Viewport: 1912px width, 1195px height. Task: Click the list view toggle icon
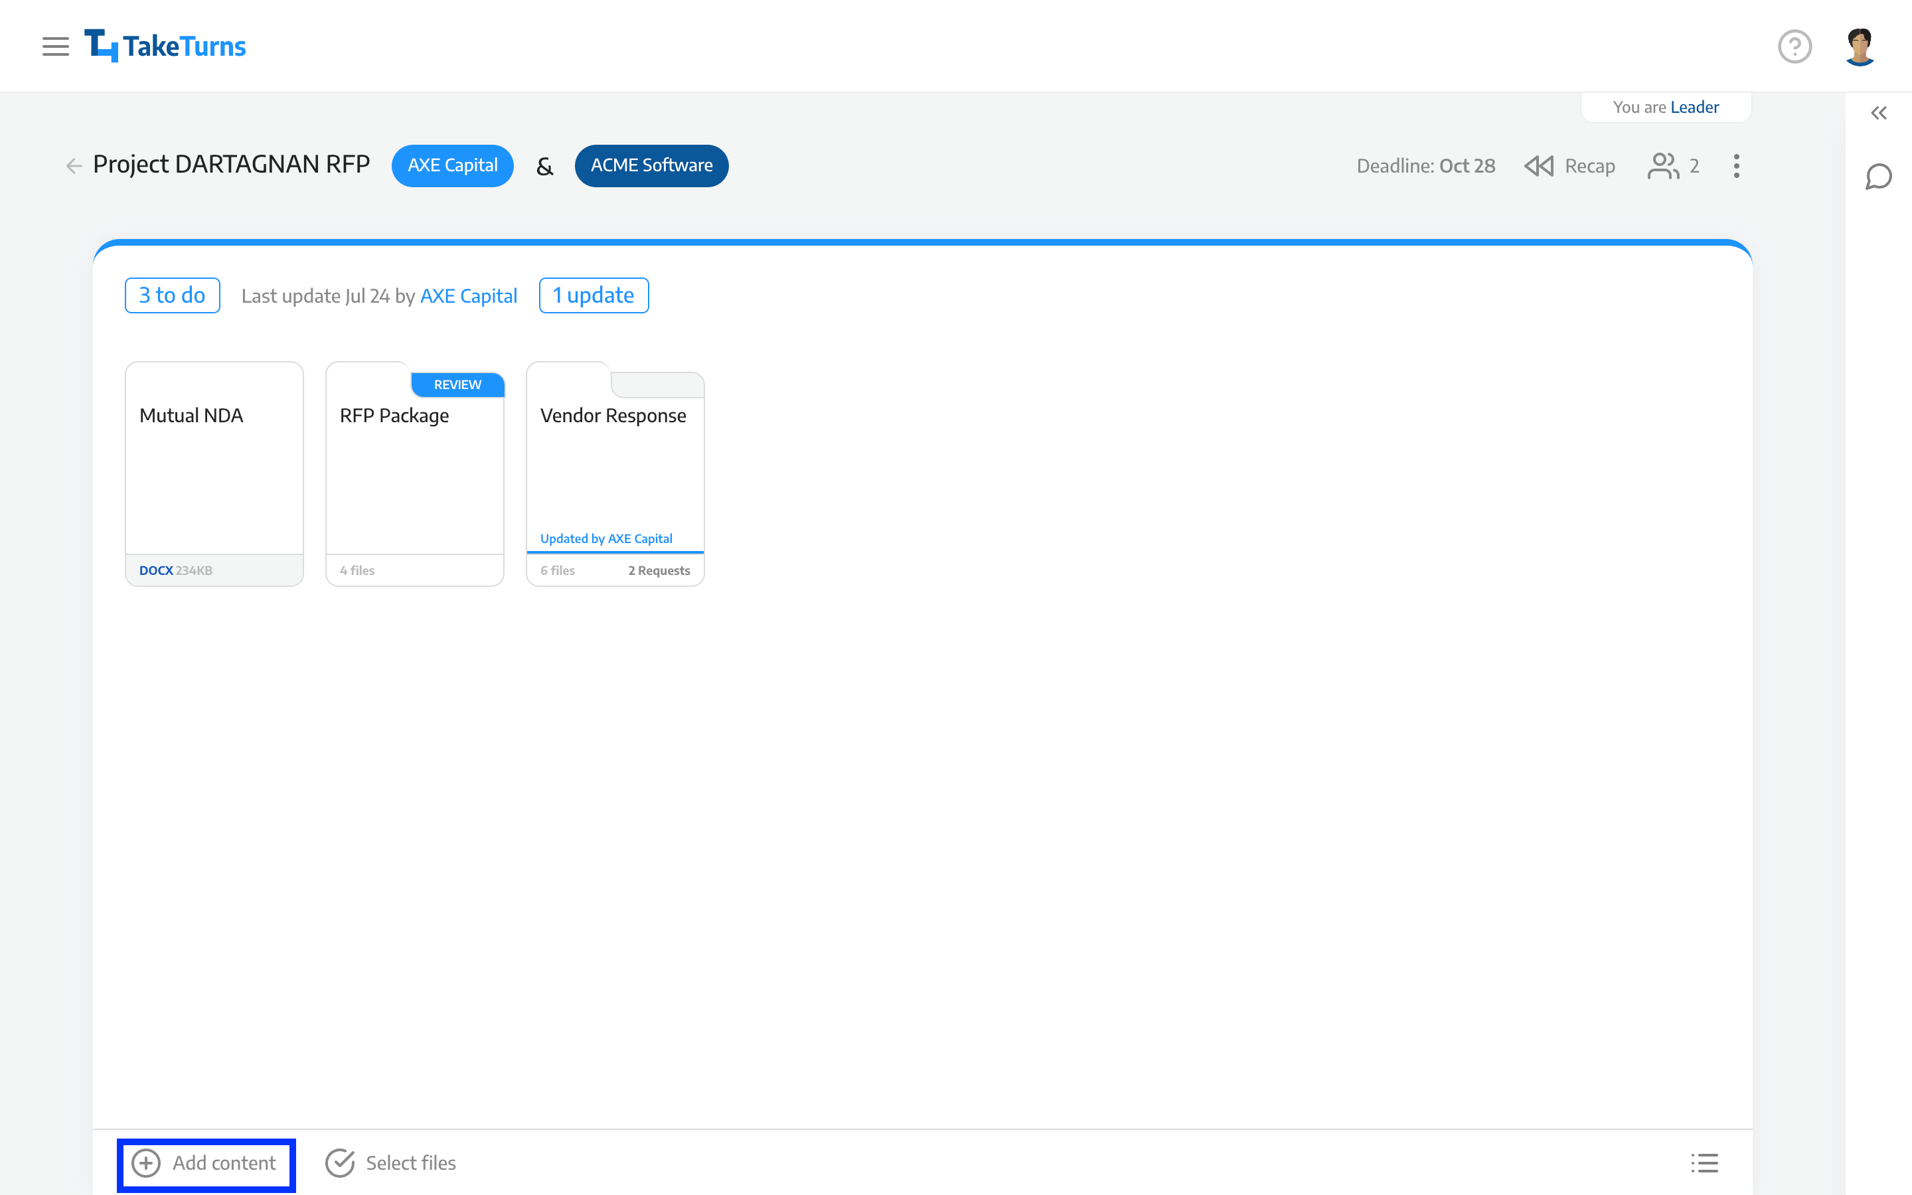point(1706,1162)
